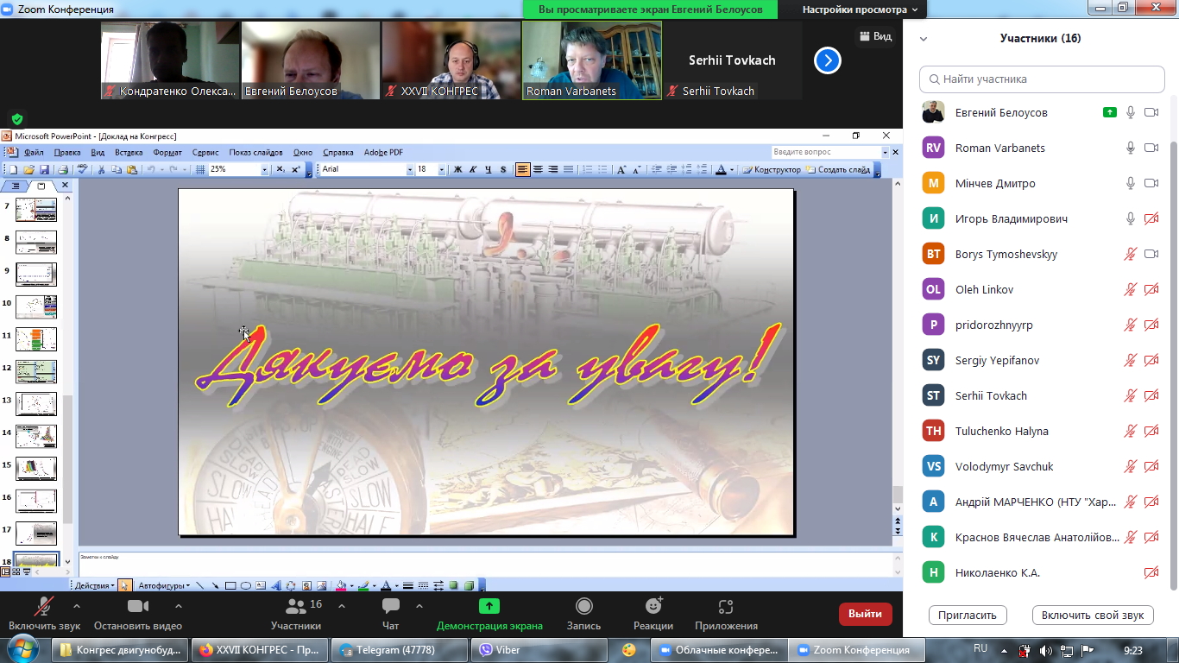The height and width of the screenshot is (663, 1179).
Task: Open the Zoom Chat panel
Action: click(390, 613)
